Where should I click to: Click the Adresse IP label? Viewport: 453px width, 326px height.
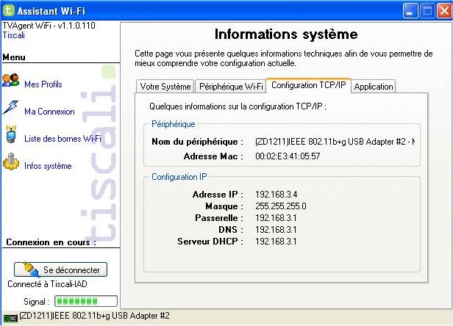click(218, 195)
